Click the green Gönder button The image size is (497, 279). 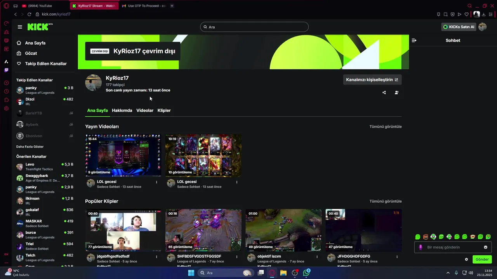point(482,260)
